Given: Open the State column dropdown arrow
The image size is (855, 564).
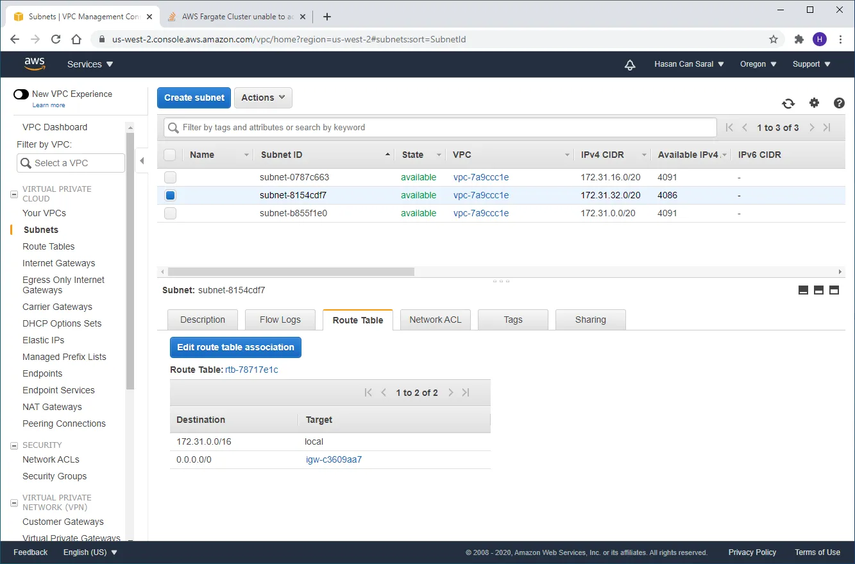Looking at the screenshot, I should coord(439,155).
